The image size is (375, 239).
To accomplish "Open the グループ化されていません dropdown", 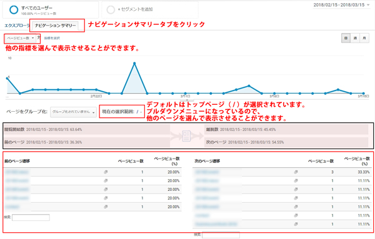I will click(73, 112).
